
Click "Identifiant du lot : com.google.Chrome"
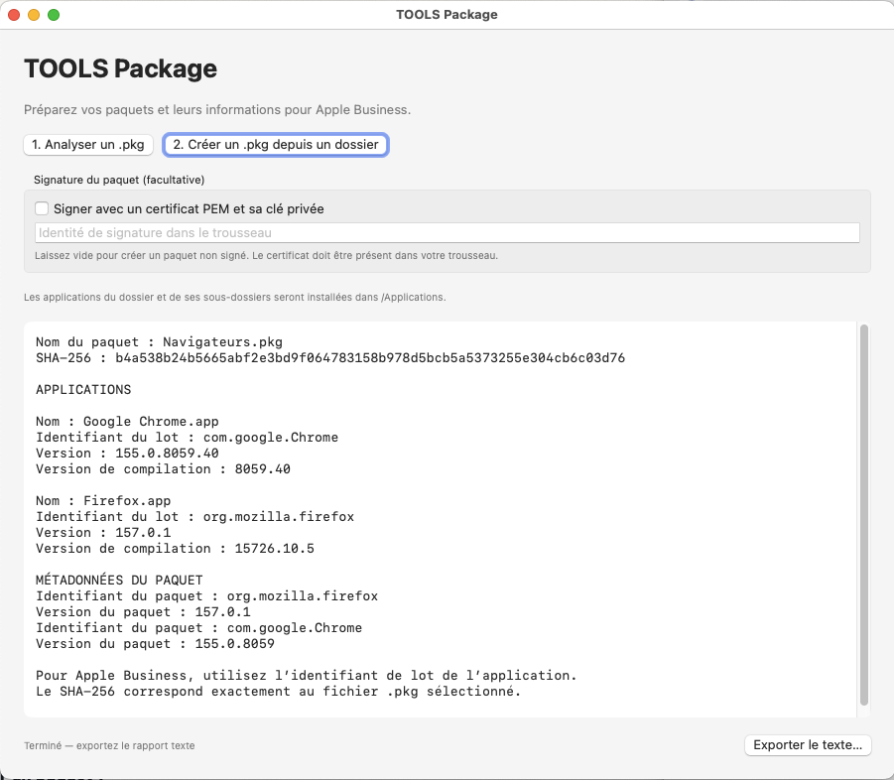(187, 438)
